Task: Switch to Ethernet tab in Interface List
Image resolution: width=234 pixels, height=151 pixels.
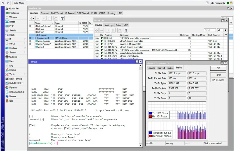Action: click(45, 13)
